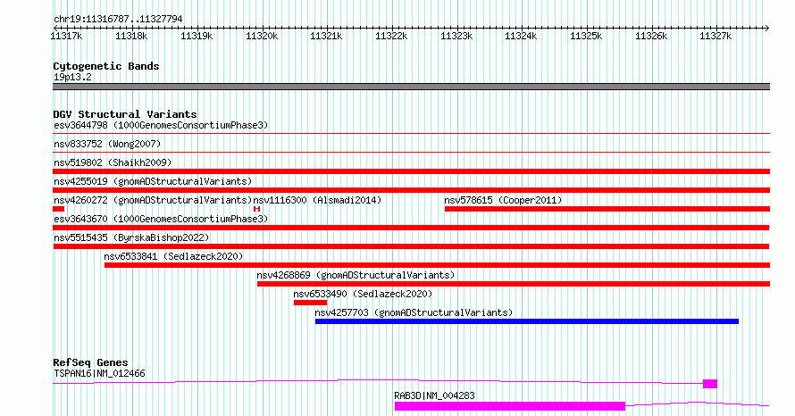Click the small nsv4260272 red bar
The height and width of the screenshot is (416, 795).
(59, 209)
